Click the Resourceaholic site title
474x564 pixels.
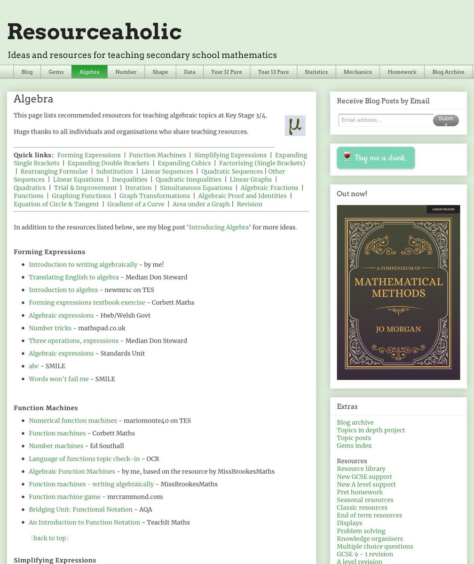pos(95,32)
